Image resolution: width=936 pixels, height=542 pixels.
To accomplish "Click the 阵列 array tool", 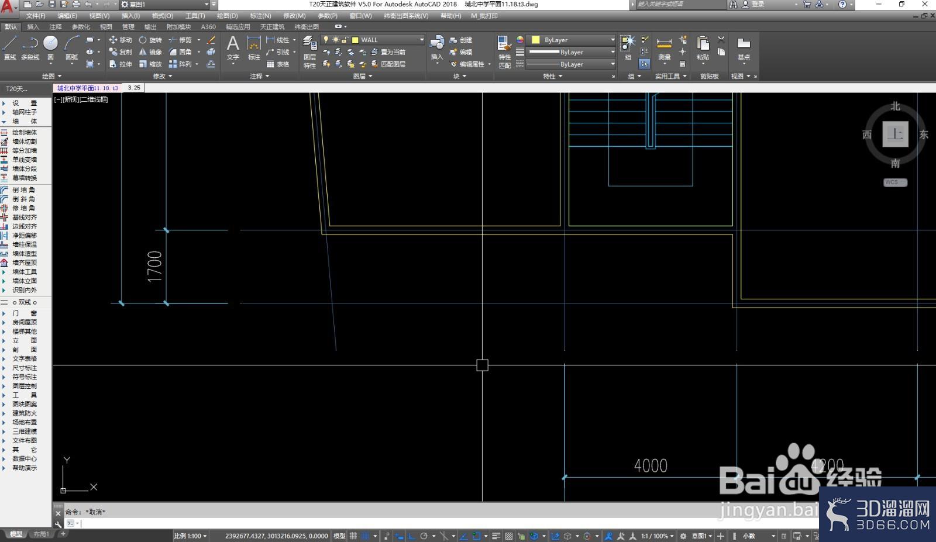I will click(180, 64).
